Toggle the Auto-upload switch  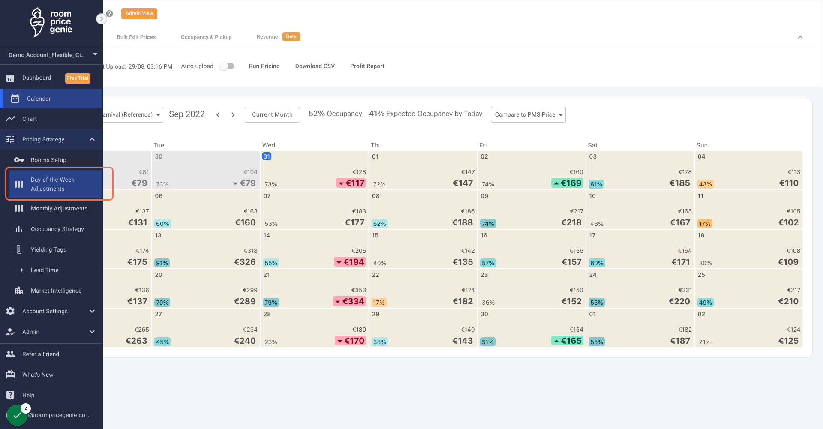227,66
